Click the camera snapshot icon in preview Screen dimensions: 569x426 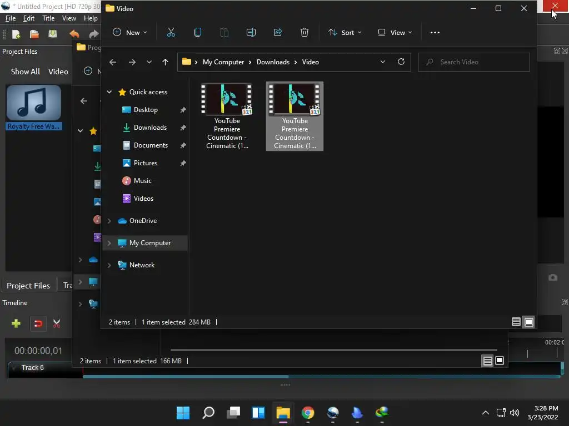[553, 277]
